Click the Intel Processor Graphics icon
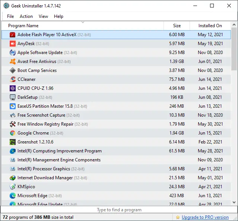The width and height of the screenshot is (238, 221). point(12,169)
